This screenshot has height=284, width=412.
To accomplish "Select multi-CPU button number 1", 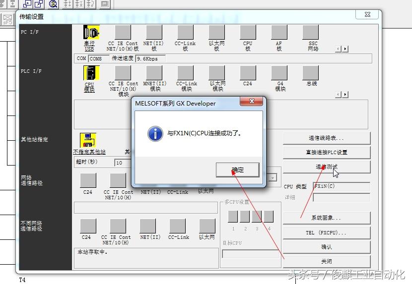I will (233, 216).
